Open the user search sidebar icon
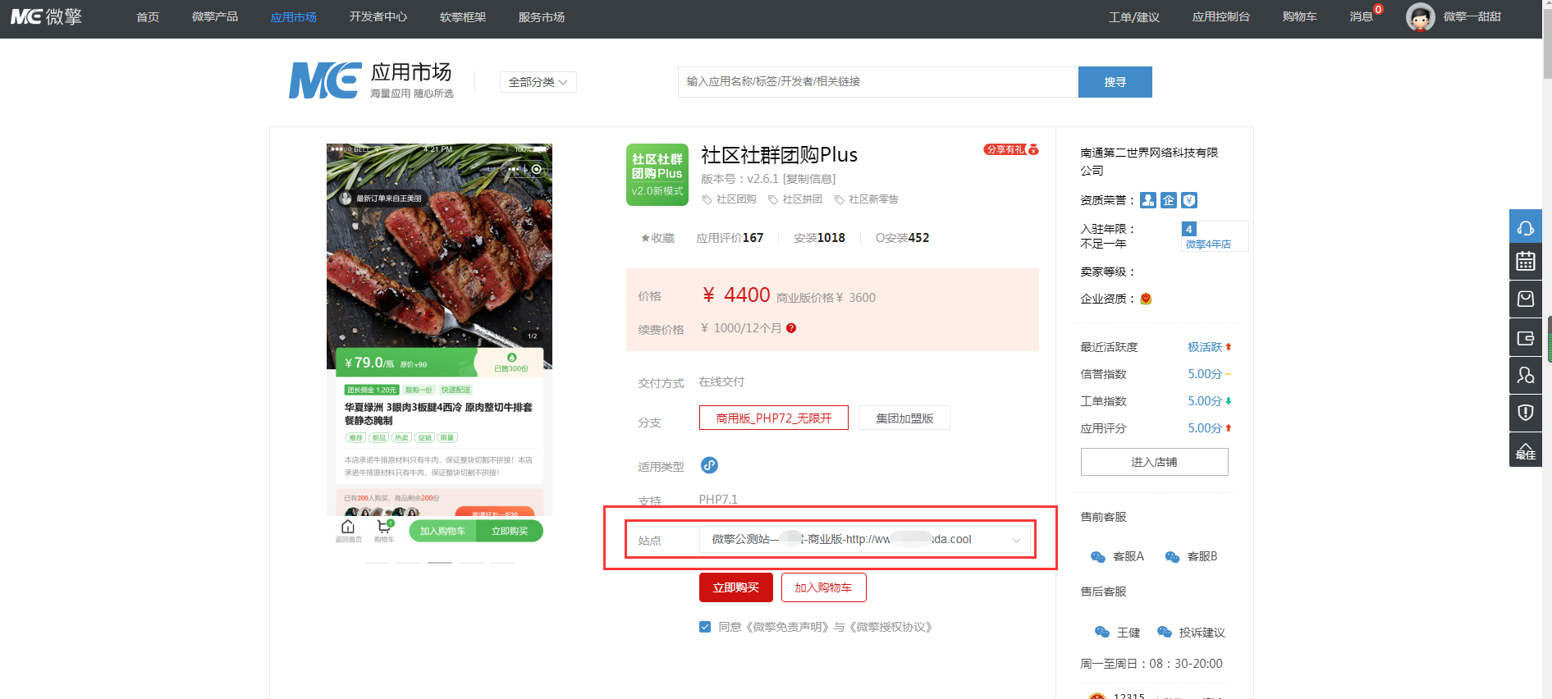The height and width of the screenshot is (699, 1552). coord(1525,375)
